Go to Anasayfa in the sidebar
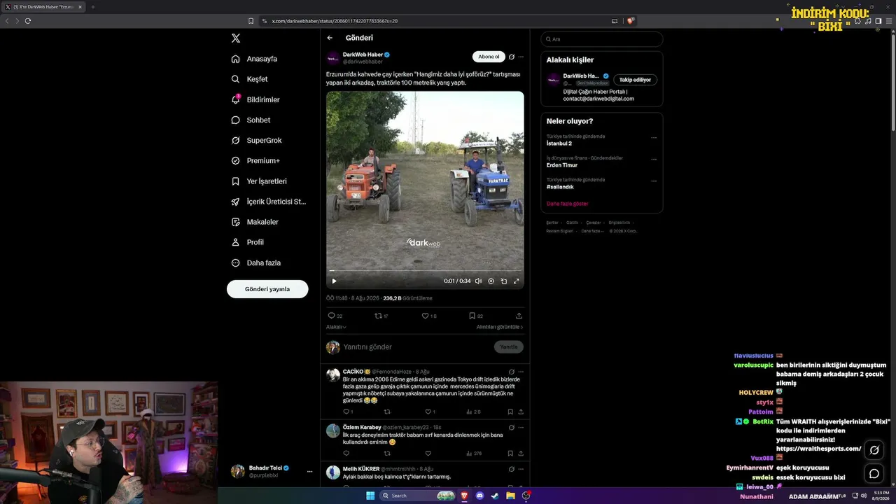 pos(254,59)
